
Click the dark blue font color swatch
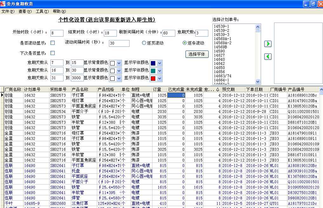[153, 63]
